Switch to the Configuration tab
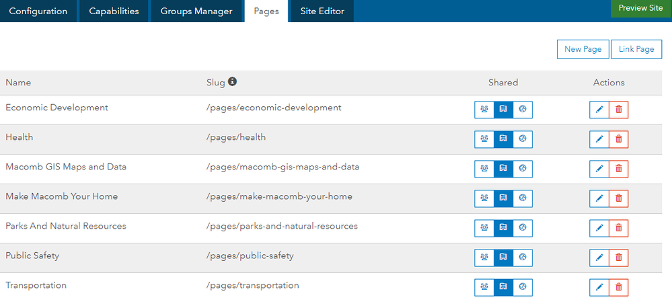672x308 pixels. click(x=38, y=11)
